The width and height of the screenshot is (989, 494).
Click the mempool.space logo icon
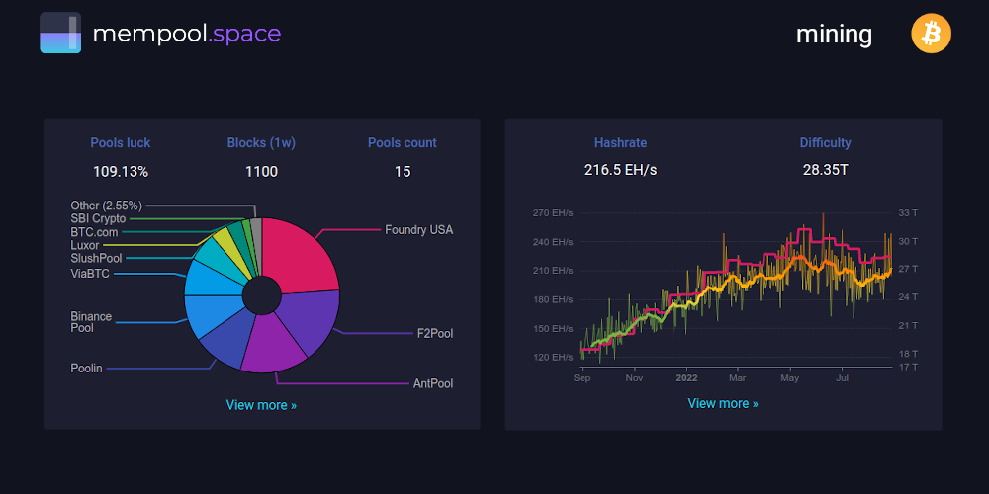pos(60,34)
